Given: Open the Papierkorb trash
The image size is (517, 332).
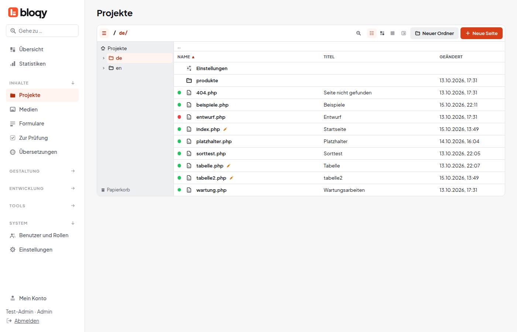Looking at the screenshot, I should tap(116, 190).
